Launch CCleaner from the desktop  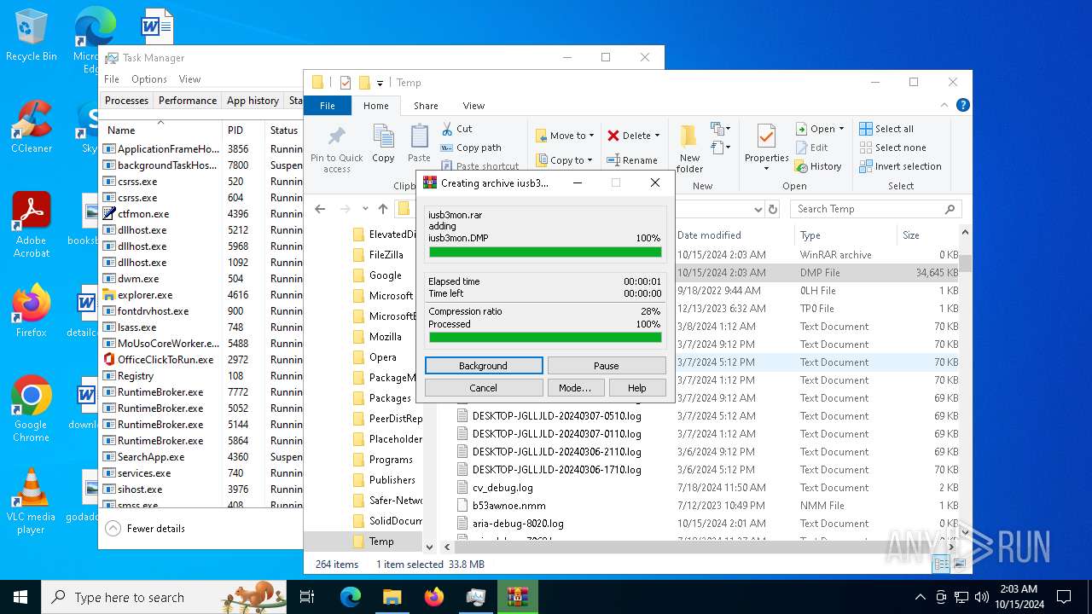tap(31, 127)
